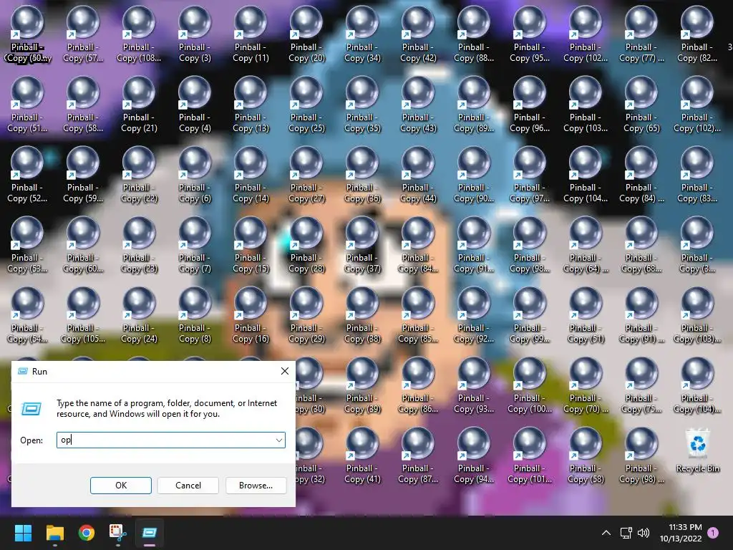Click OK in the Run dialog
The height and width of the screenshot is (550, 733).
click(120, 486)
